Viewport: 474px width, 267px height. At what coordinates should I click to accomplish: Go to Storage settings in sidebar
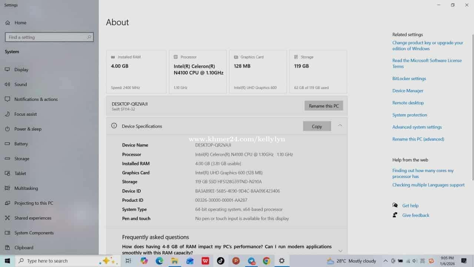[21, 159]
